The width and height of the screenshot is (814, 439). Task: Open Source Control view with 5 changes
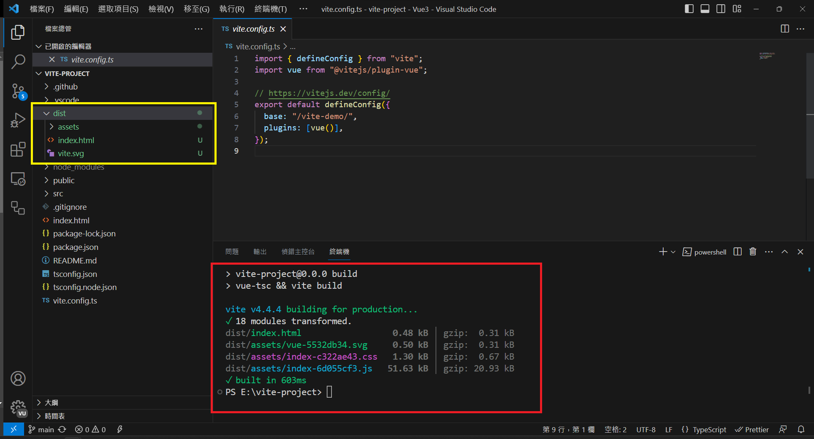point(18,91)
